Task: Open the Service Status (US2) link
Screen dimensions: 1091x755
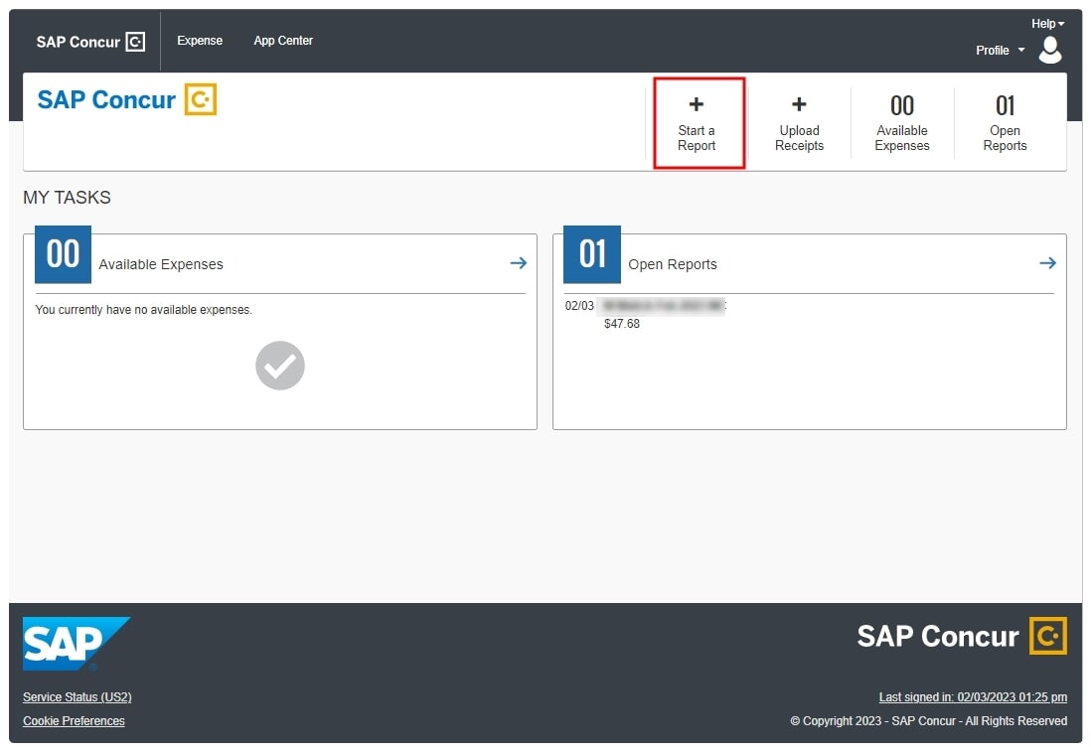Action: 77,696
